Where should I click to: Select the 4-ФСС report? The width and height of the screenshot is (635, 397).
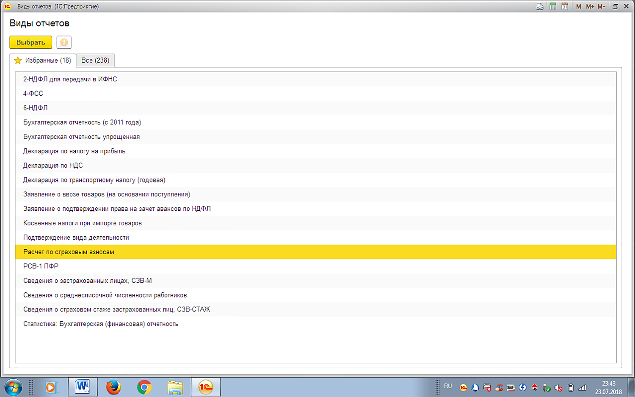tap(33, 94)
